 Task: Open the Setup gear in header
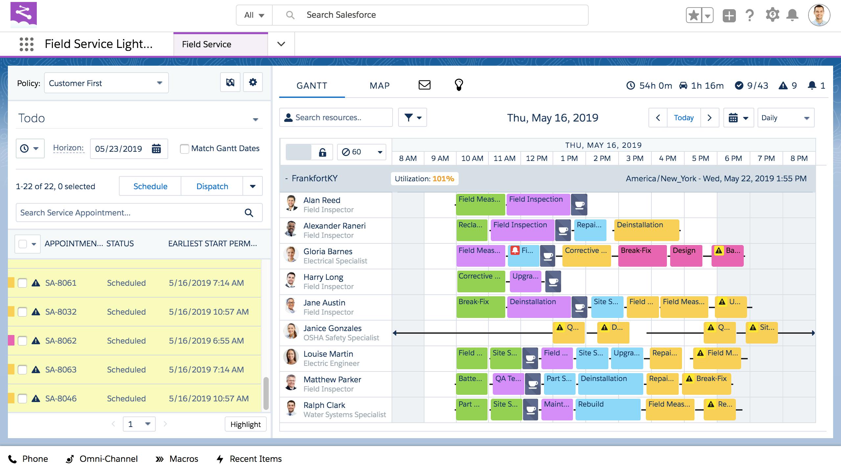coord(772,15)
